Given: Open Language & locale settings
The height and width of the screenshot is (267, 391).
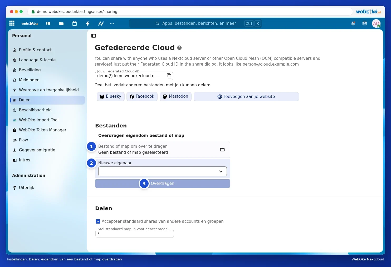Looking at the screenshot, I should 47,60.
